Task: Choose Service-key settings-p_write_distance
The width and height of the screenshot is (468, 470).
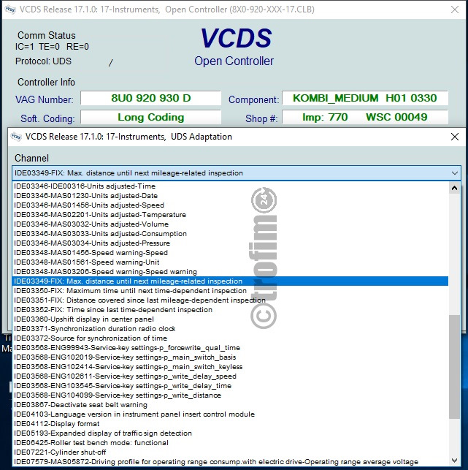Action: click(230, 395)
